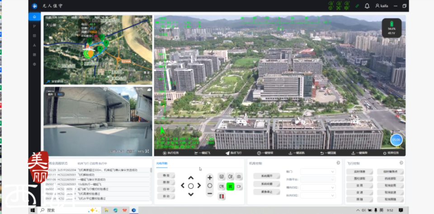434x214 pixels.
Task: Open the list page icon in sidebar
Action: point(34,55)
